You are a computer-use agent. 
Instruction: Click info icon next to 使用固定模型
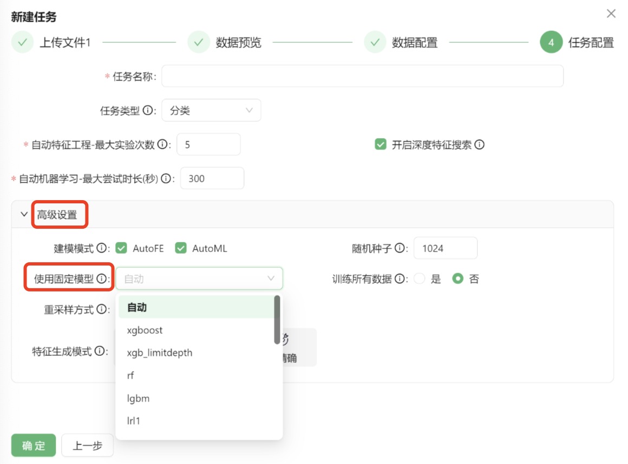(x=101, y=279)
